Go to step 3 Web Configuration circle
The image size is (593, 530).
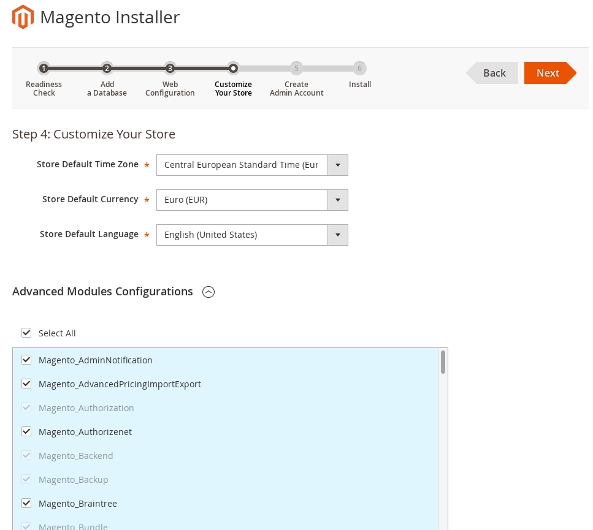coord(170,69)
